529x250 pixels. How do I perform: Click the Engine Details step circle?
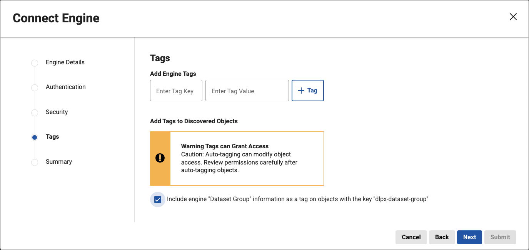tap(35, 63)
